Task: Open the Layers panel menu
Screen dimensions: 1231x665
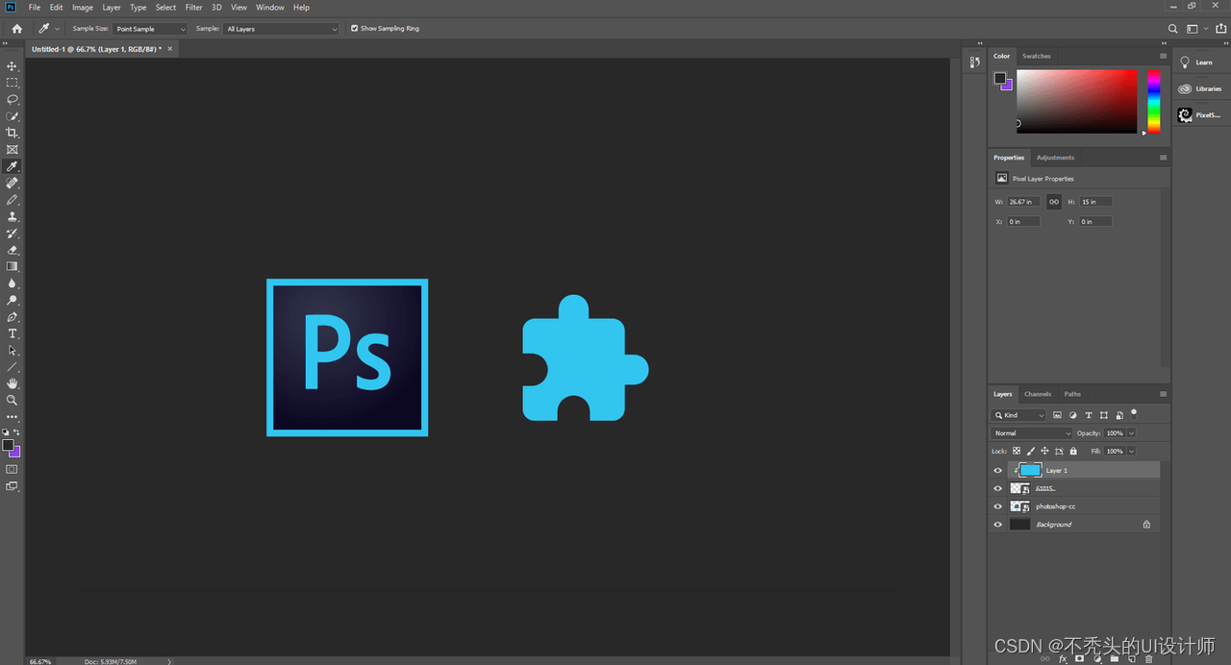Action: pos(1163,394)
